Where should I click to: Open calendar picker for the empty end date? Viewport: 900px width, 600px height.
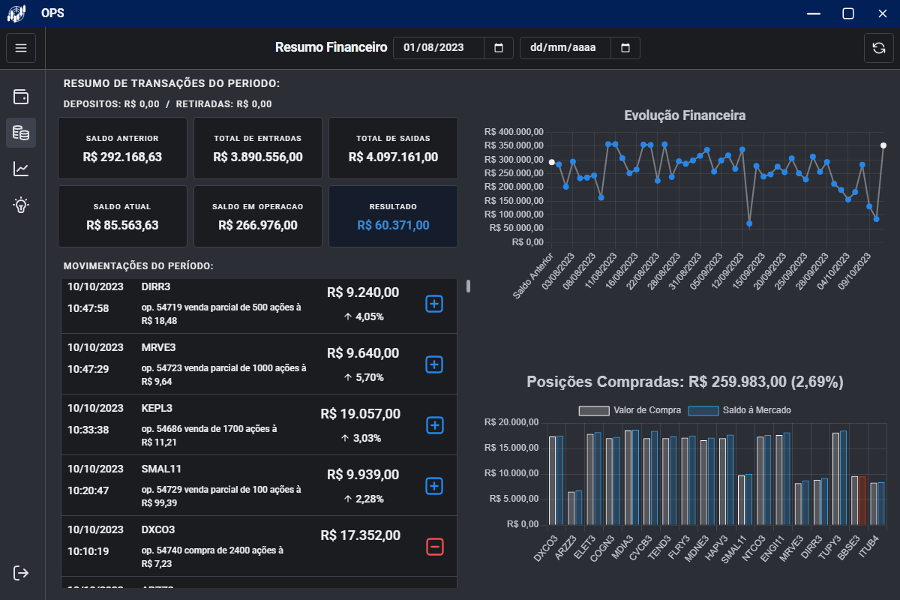tap(625, 48)
